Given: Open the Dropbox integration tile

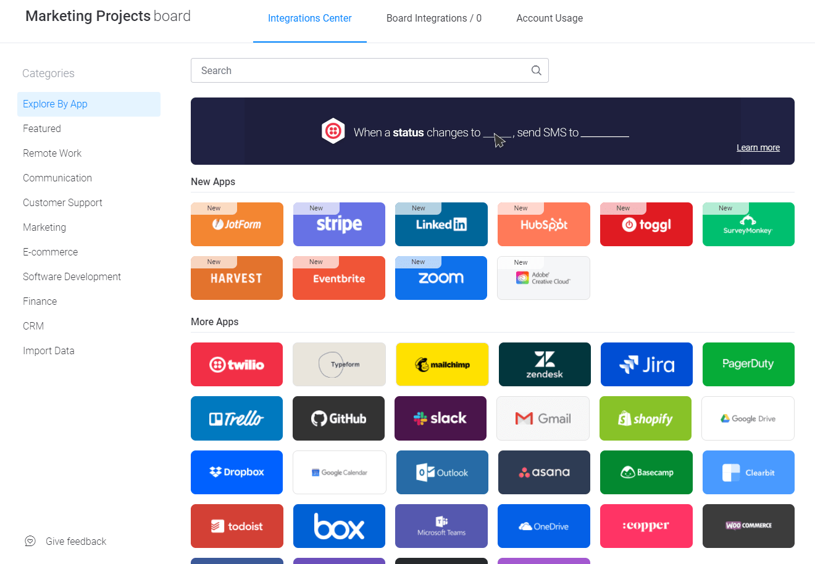Looking at the screenshot, I should click(x=237, y=472).
